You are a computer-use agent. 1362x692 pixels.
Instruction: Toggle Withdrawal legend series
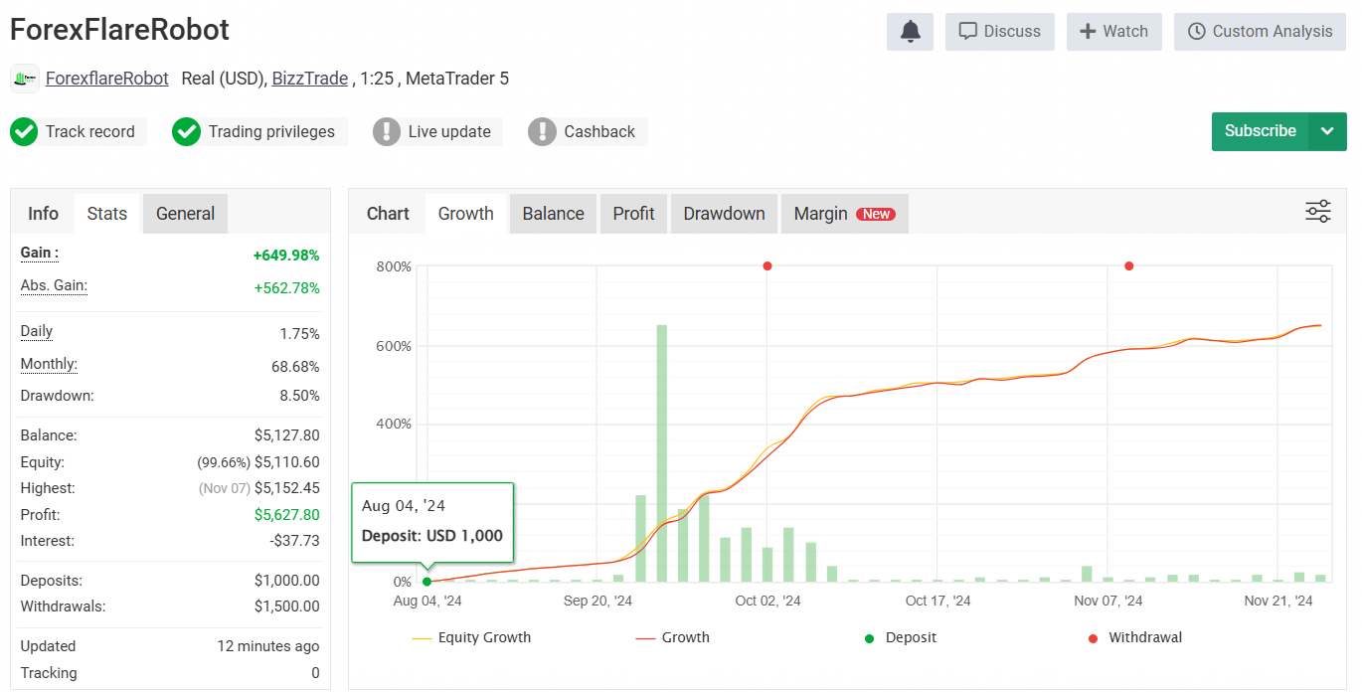click(1135, 637)
